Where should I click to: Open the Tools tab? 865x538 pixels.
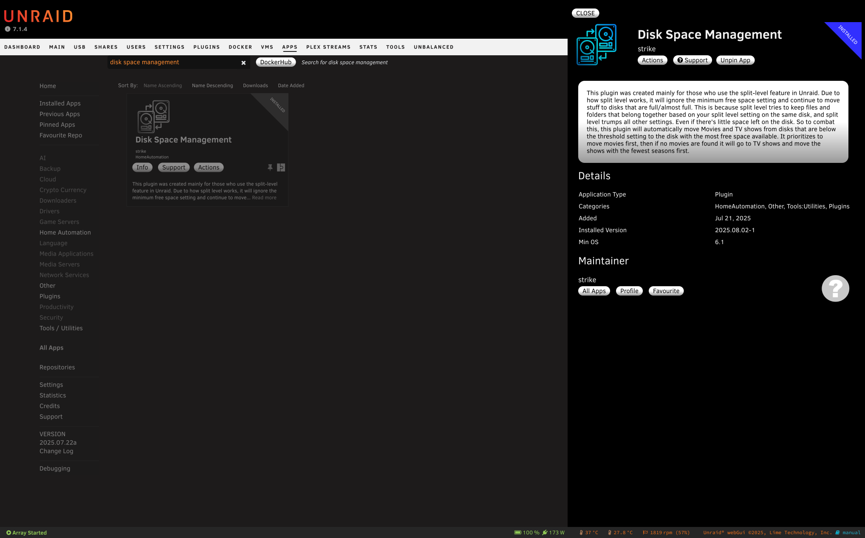click(396, 47)
